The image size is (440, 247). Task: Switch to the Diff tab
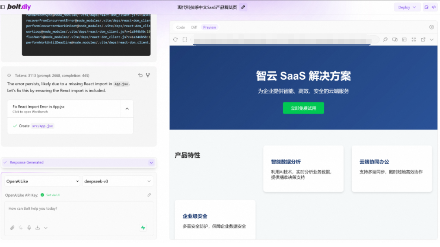194,27
